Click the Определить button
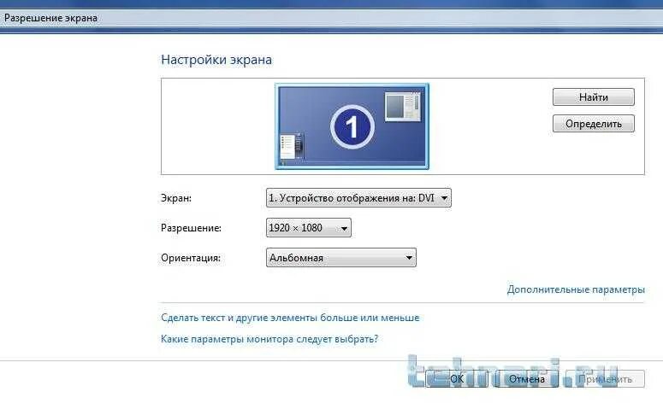The width and height of the screenshot is (663, 415). coord(593,124)
